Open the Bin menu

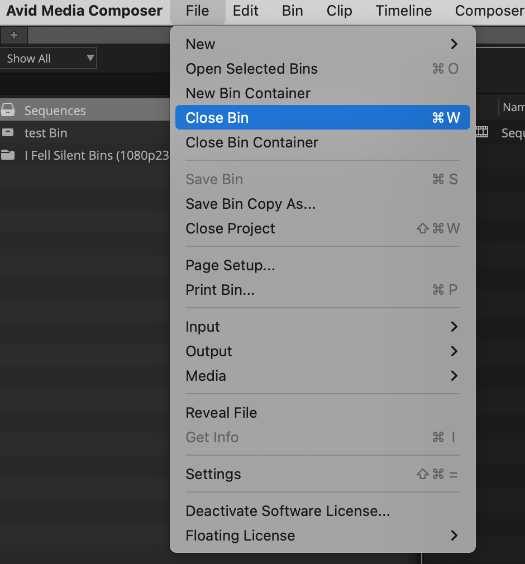pos(292,11)
